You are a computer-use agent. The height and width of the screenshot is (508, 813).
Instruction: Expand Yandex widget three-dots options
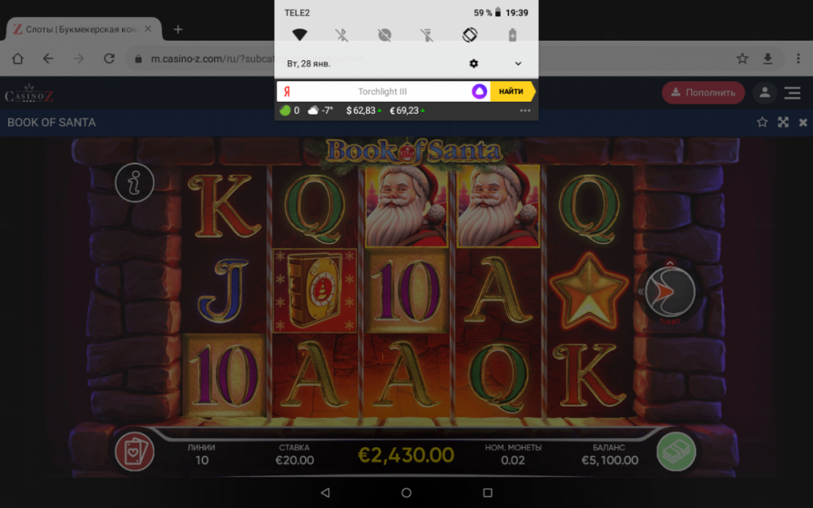point(525,111)
